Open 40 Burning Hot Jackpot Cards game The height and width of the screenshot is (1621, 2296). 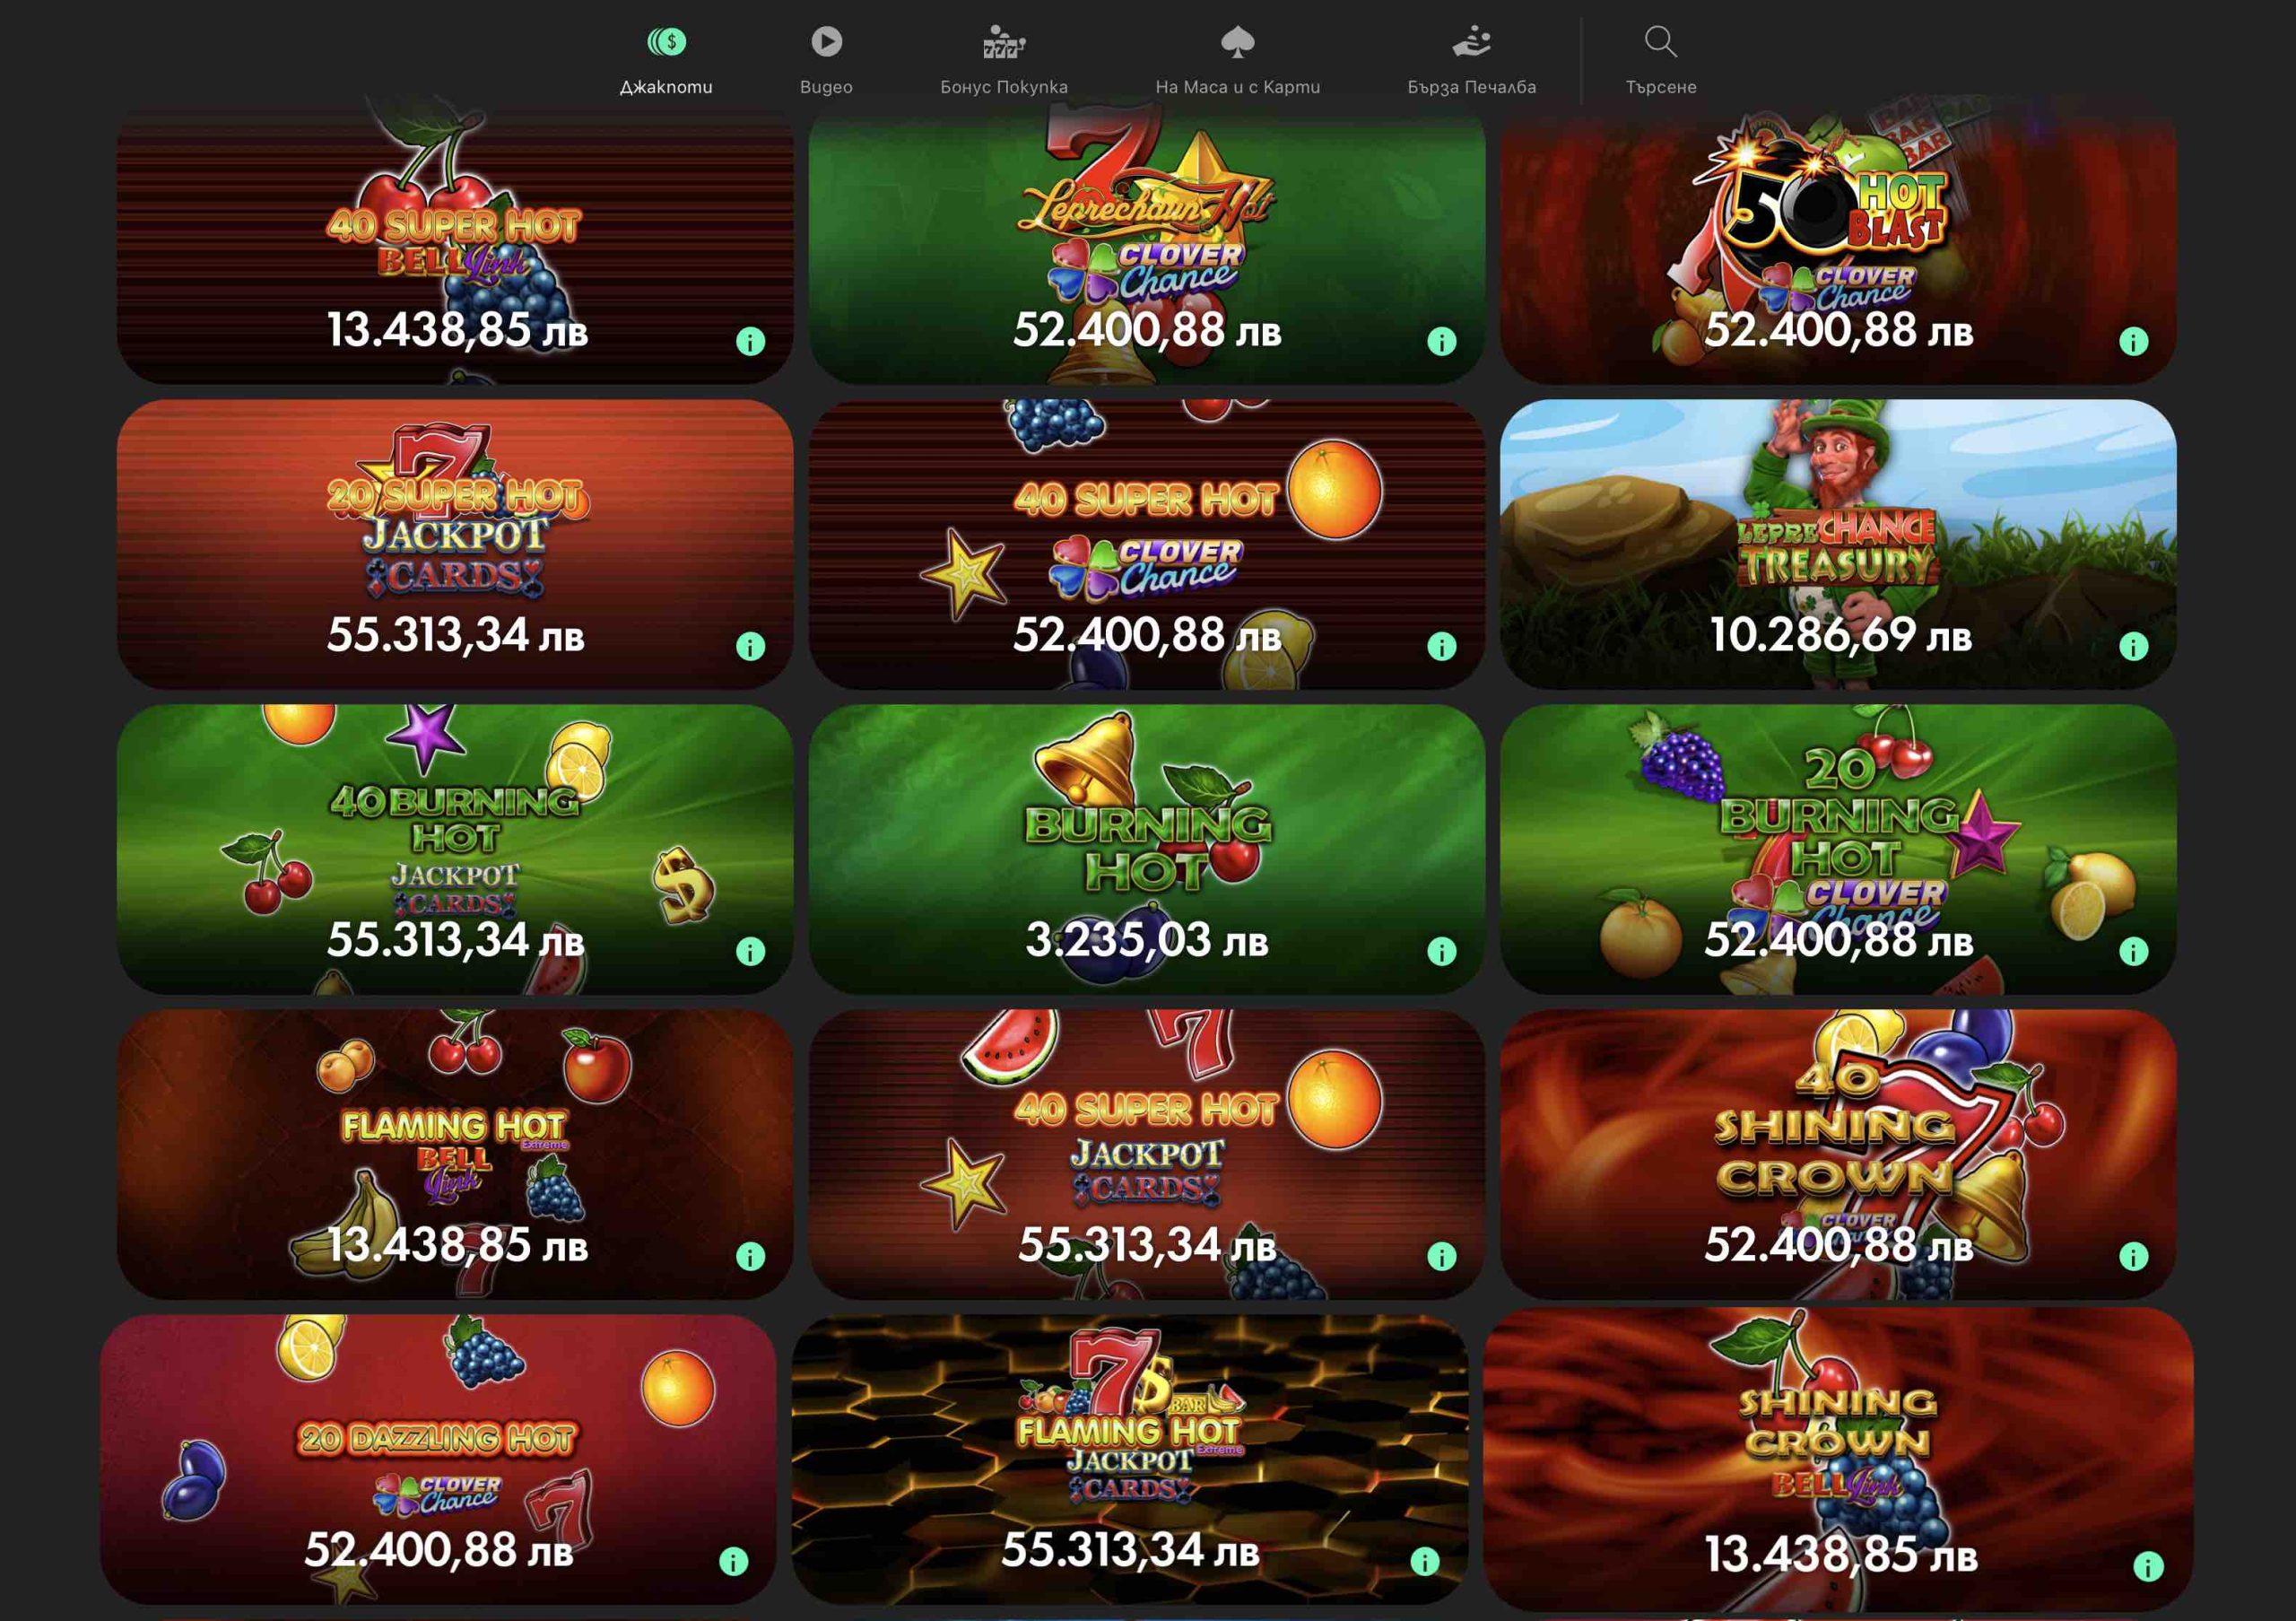click(455, 849)
